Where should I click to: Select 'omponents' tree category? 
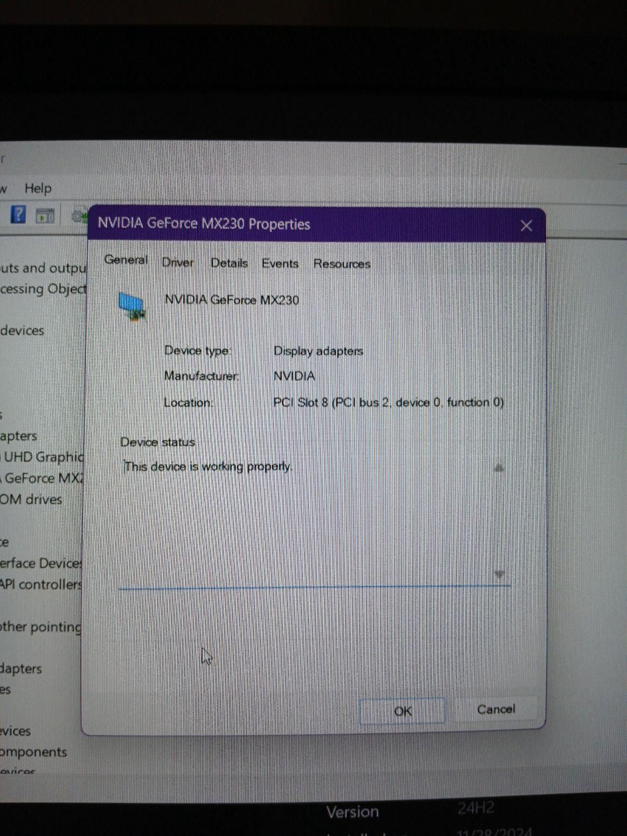(33, 752)
